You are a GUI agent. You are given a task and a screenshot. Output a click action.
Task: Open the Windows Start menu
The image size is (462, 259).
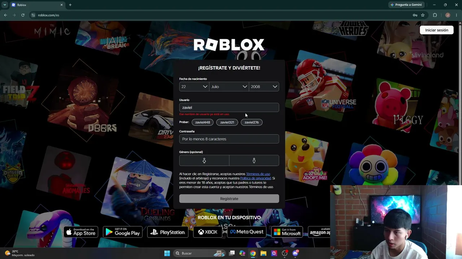click(x=167, y=253)
